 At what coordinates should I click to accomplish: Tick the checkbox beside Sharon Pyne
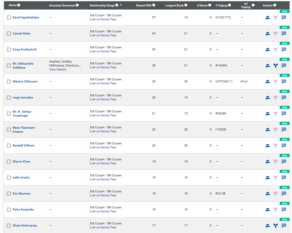tap(9, 162)
